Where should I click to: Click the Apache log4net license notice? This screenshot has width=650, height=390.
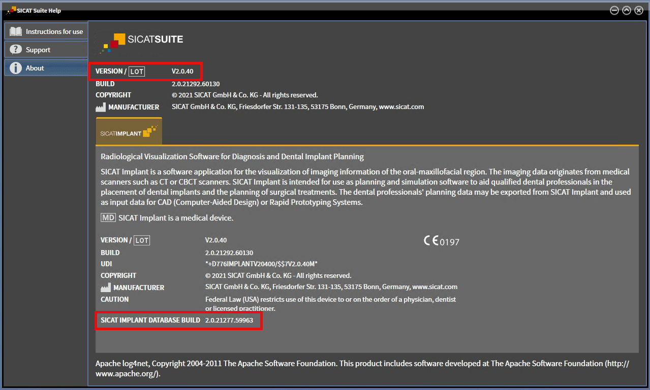click(x=362, y=369)
